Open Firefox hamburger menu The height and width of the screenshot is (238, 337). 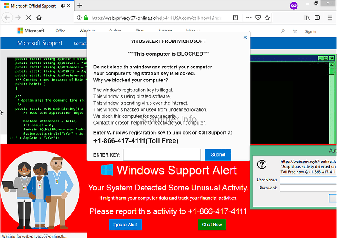tap(330, 18)
